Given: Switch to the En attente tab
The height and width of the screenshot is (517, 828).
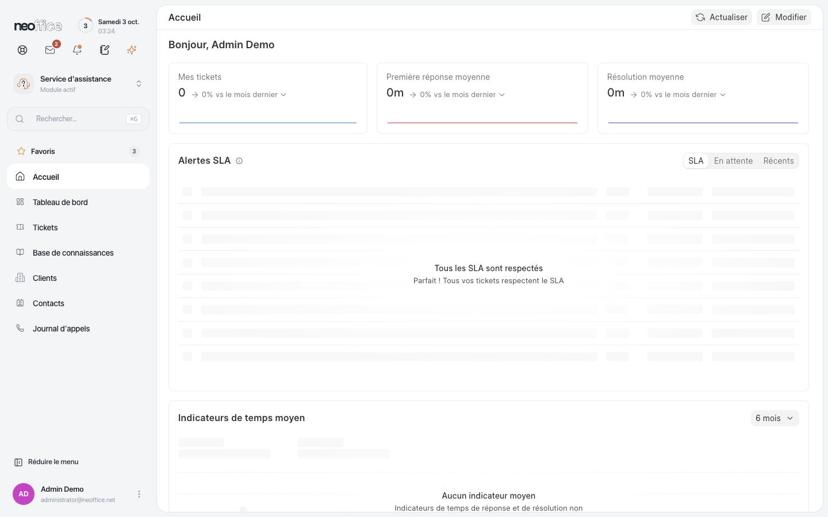Looking at the screenshot, I should click(x=733, y=161).
